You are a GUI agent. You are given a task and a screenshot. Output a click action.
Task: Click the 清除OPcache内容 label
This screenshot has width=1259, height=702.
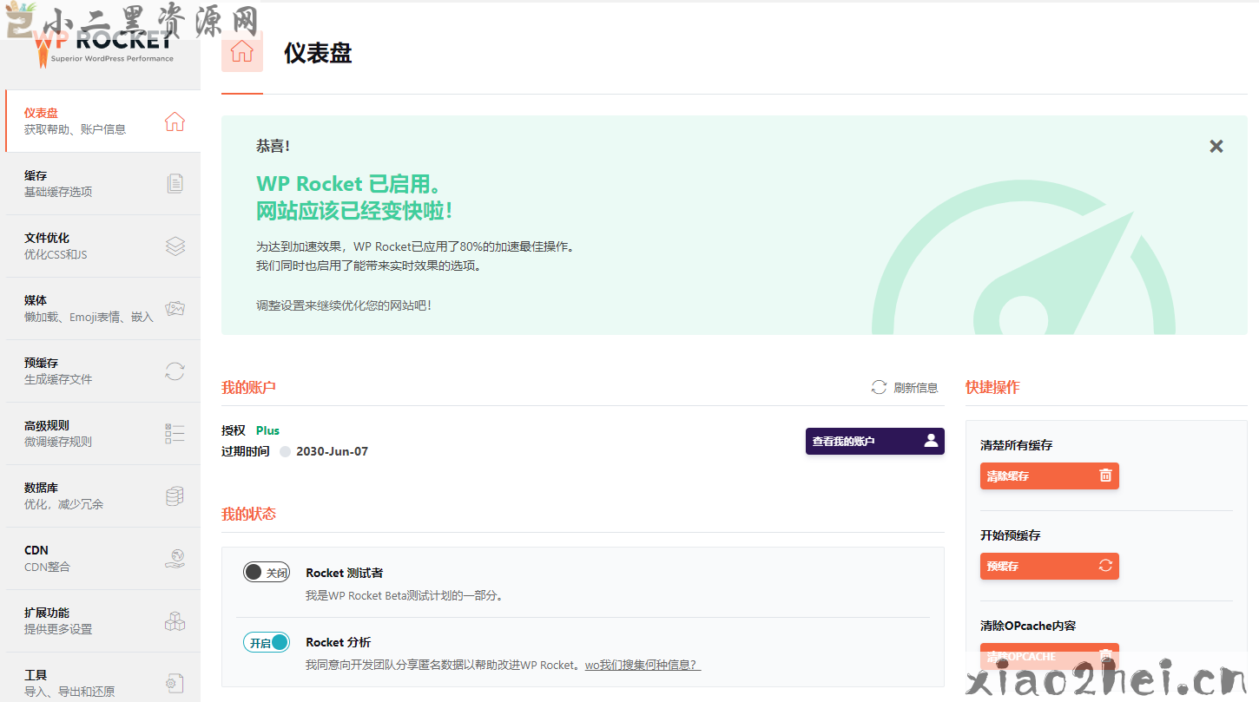point(1028,626)
